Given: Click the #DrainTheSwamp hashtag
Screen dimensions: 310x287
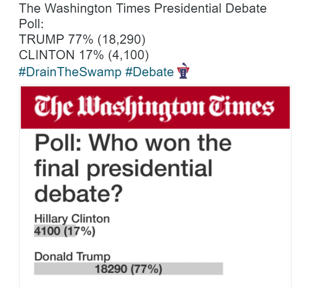Looking at the screenshot, I should point(70,72).
